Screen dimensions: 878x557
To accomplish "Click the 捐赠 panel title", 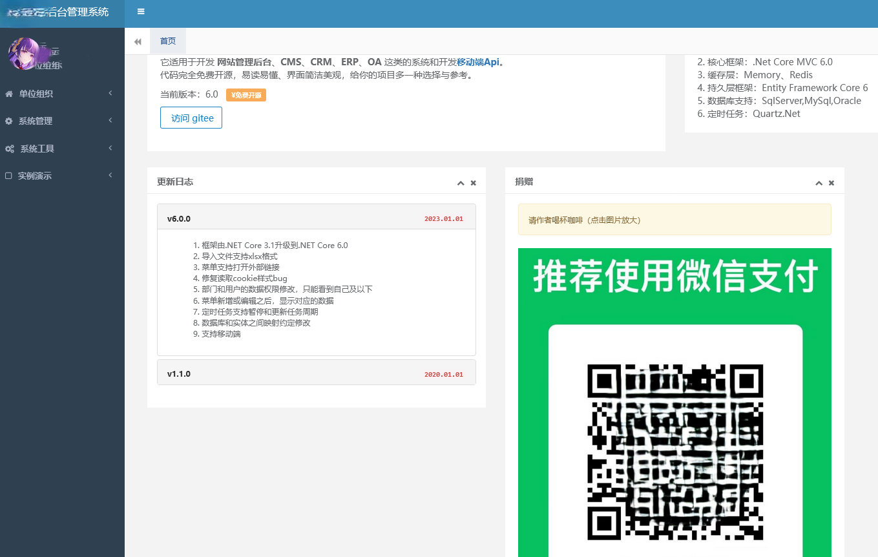I will tap(524, 182).
